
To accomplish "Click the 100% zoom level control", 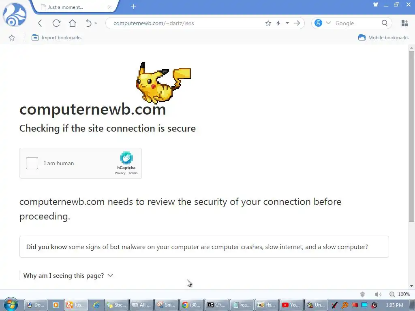I will tap(400, 294).
